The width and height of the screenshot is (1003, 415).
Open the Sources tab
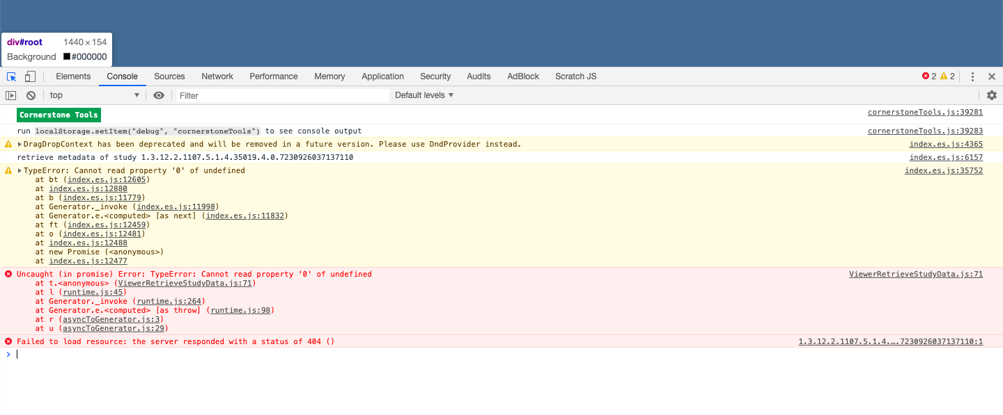point(169,76)
